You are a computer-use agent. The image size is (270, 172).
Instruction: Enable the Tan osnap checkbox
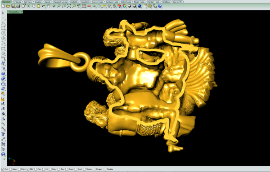58,169
